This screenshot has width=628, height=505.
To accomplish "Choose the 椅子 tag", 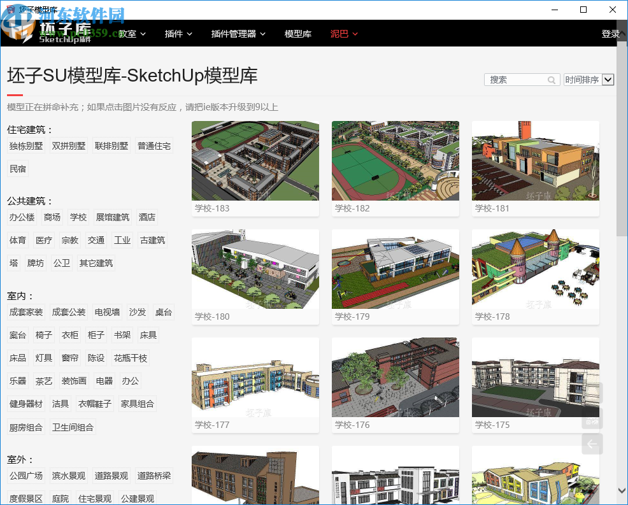I will point(44,335).
